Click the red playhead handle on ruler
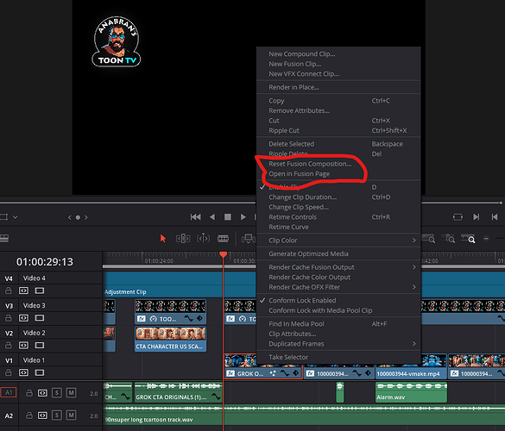This screenshot has height=431, width=505. 224,254
